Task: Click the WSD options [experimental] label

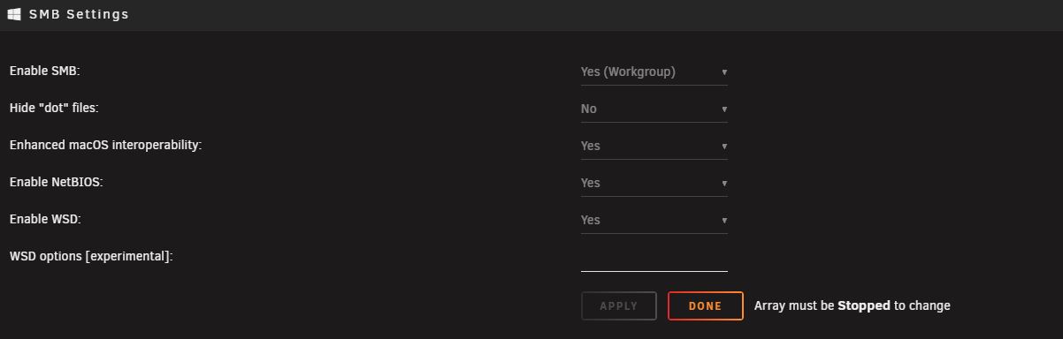Action: 91,256
